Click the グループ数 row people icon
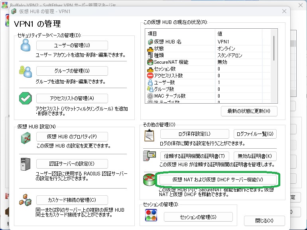 pos(150,89)
